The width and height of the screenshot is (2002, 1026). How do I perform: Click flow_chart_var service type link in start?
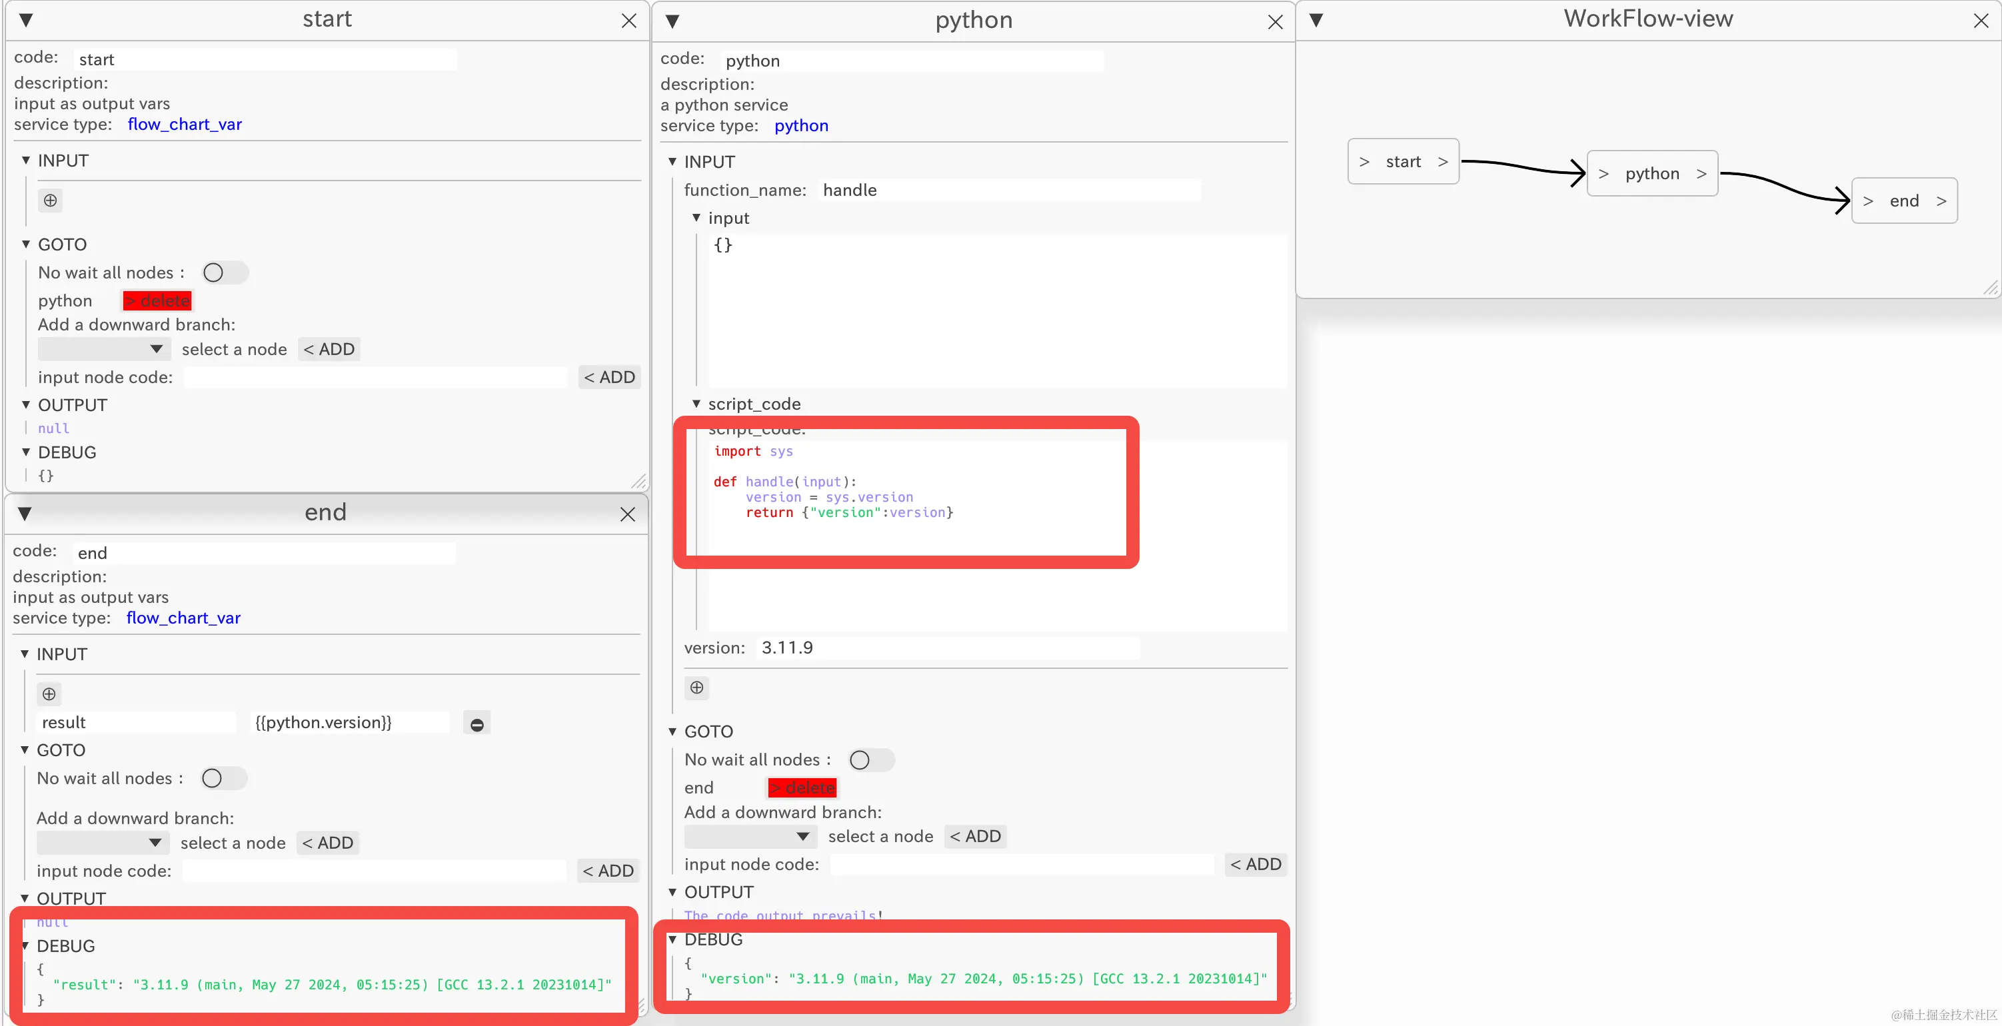pos(184,125)
